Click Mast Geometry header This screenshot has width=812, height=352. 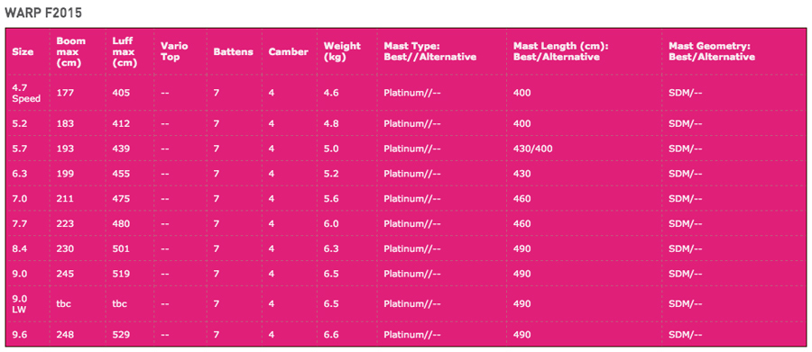(x=712, y=51)
